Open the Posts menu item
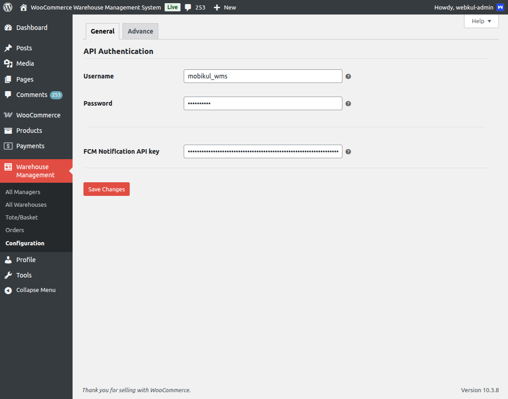 pyautogui.click(x=24, y=48)
